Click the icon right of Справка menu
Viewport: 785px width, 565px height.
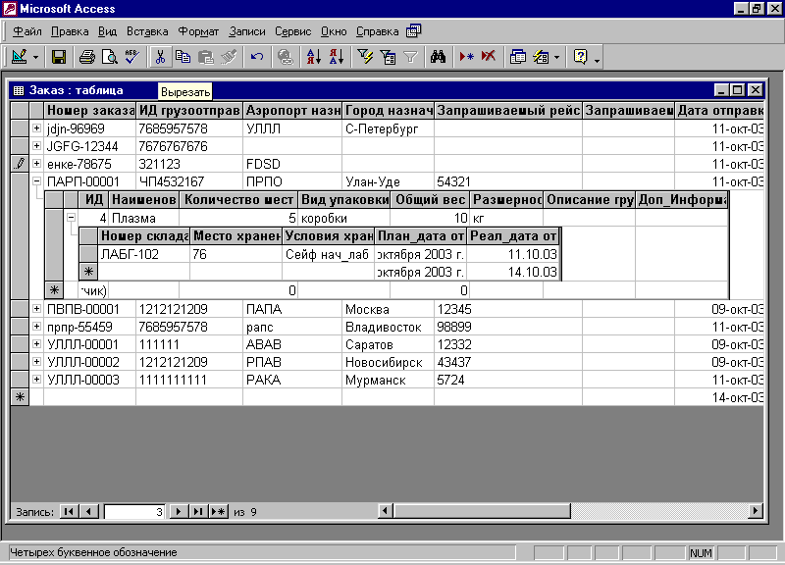tap(413, 31)
